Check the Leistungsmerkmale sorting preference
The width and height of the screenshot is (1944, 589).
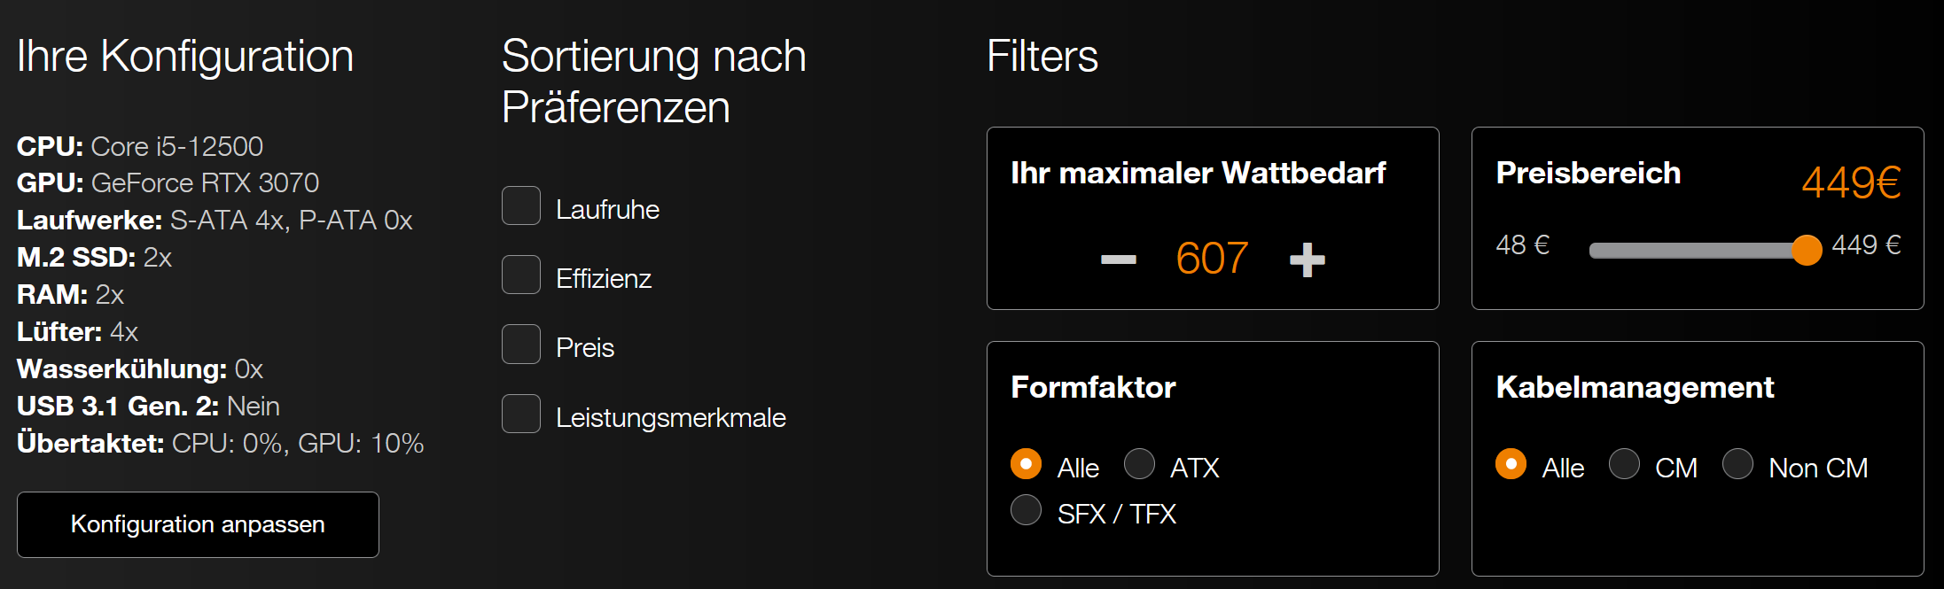coord(521,414)
